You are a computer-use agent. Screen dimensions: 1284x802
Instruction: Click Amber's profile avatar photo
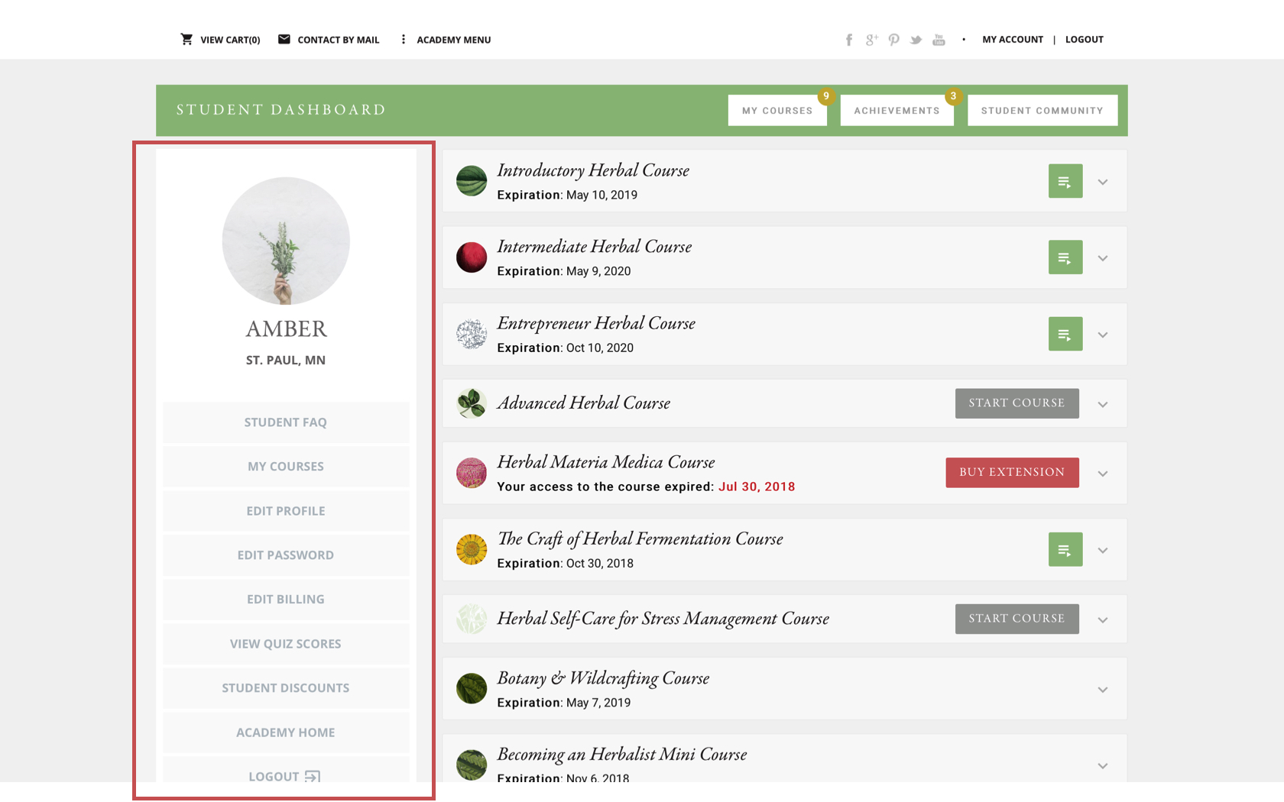click(x=286, y=241)
